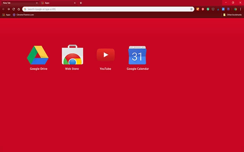Reload the current page
Image resolution: width=244 pixels, height=152 pixels.
[14, 9]
